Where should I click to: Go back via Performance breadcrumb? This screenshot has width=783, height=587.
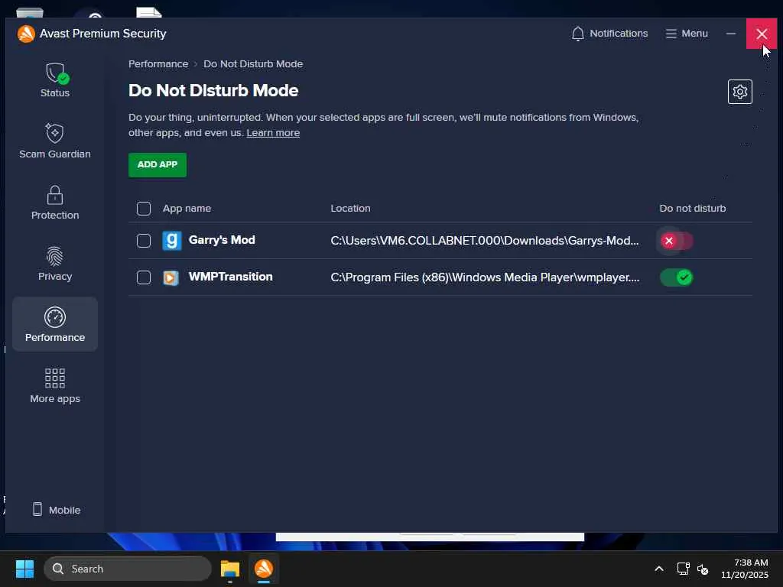pyautogui.click(x=158, y=64)
